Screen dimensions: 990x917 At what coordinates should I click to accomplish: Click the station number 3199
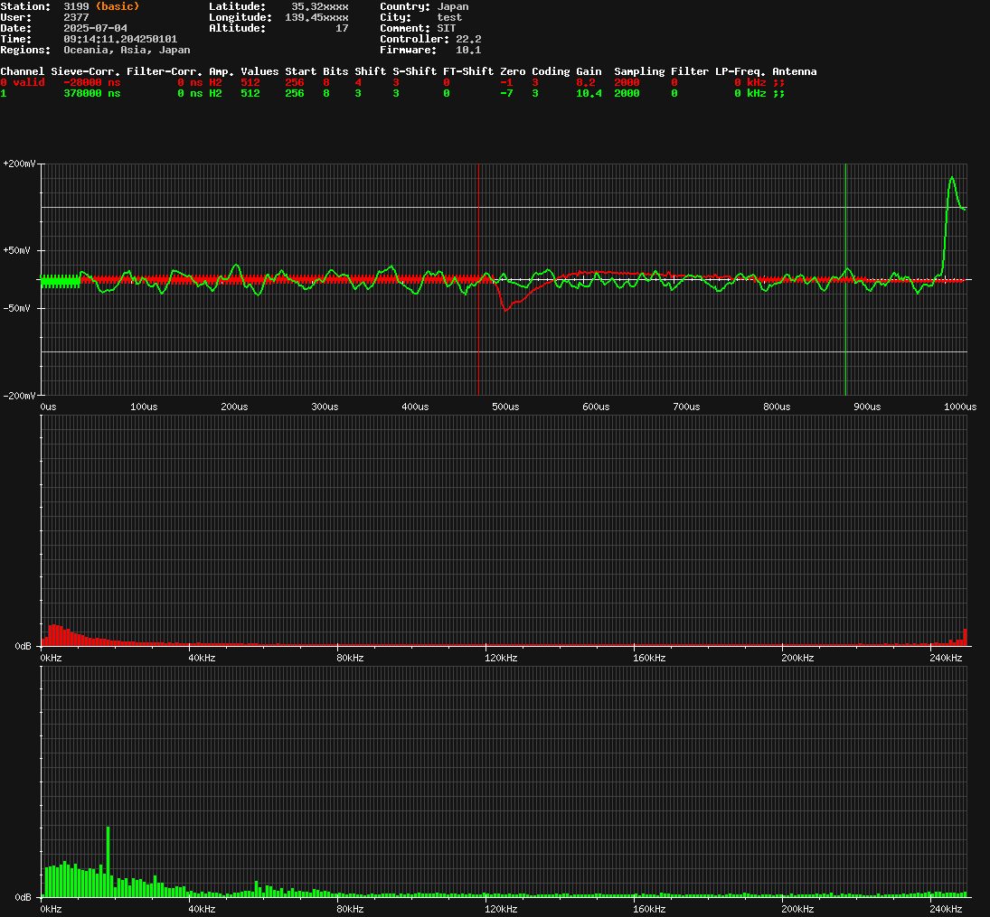(x=76, y=6)
